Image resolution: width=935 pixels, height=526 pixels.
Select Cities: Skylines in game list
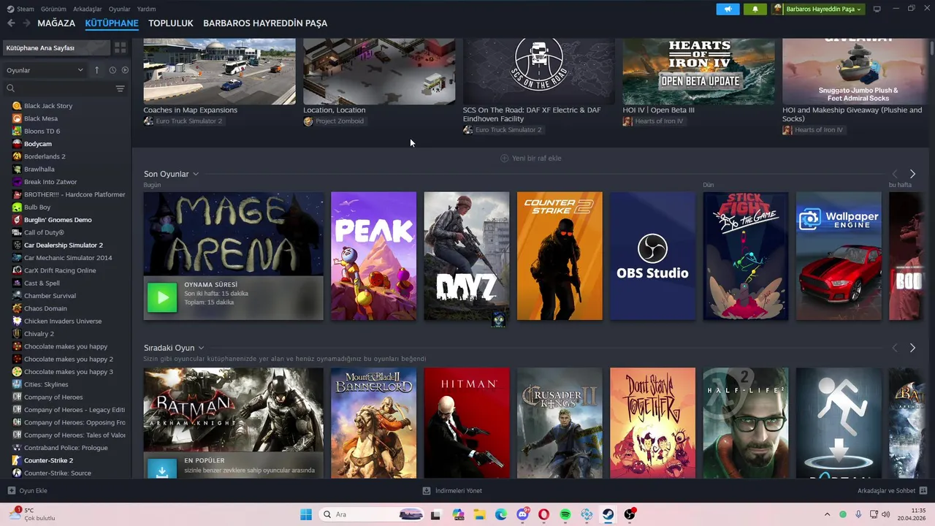[x=46, y=384]
